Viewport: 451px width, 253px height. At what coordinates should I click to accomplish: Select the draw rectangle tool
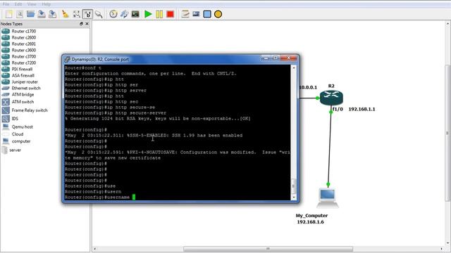tap(207, 14)
